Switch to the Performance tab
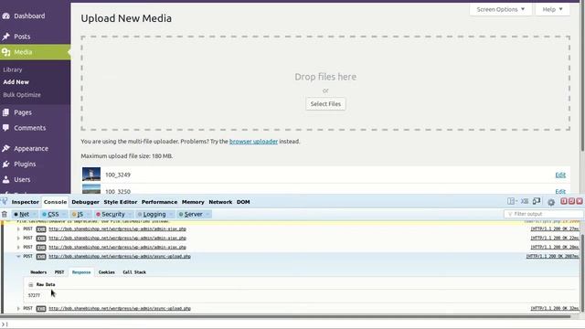 (159, 202)
